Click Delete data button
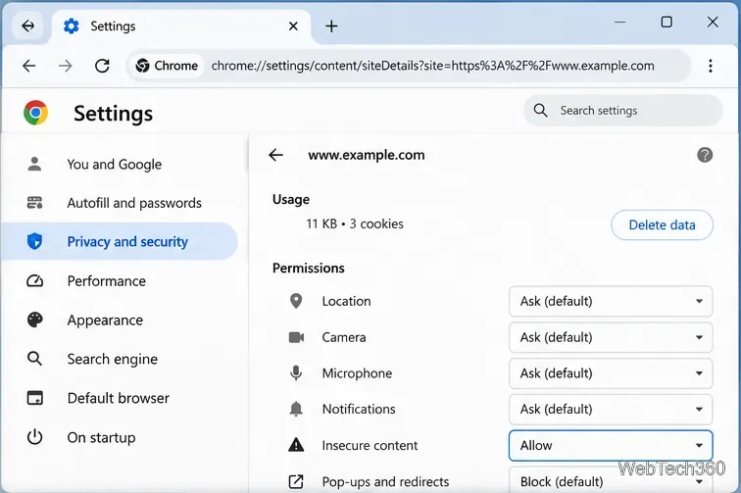Viewport: 741px width, 493px height. point(662,225)
